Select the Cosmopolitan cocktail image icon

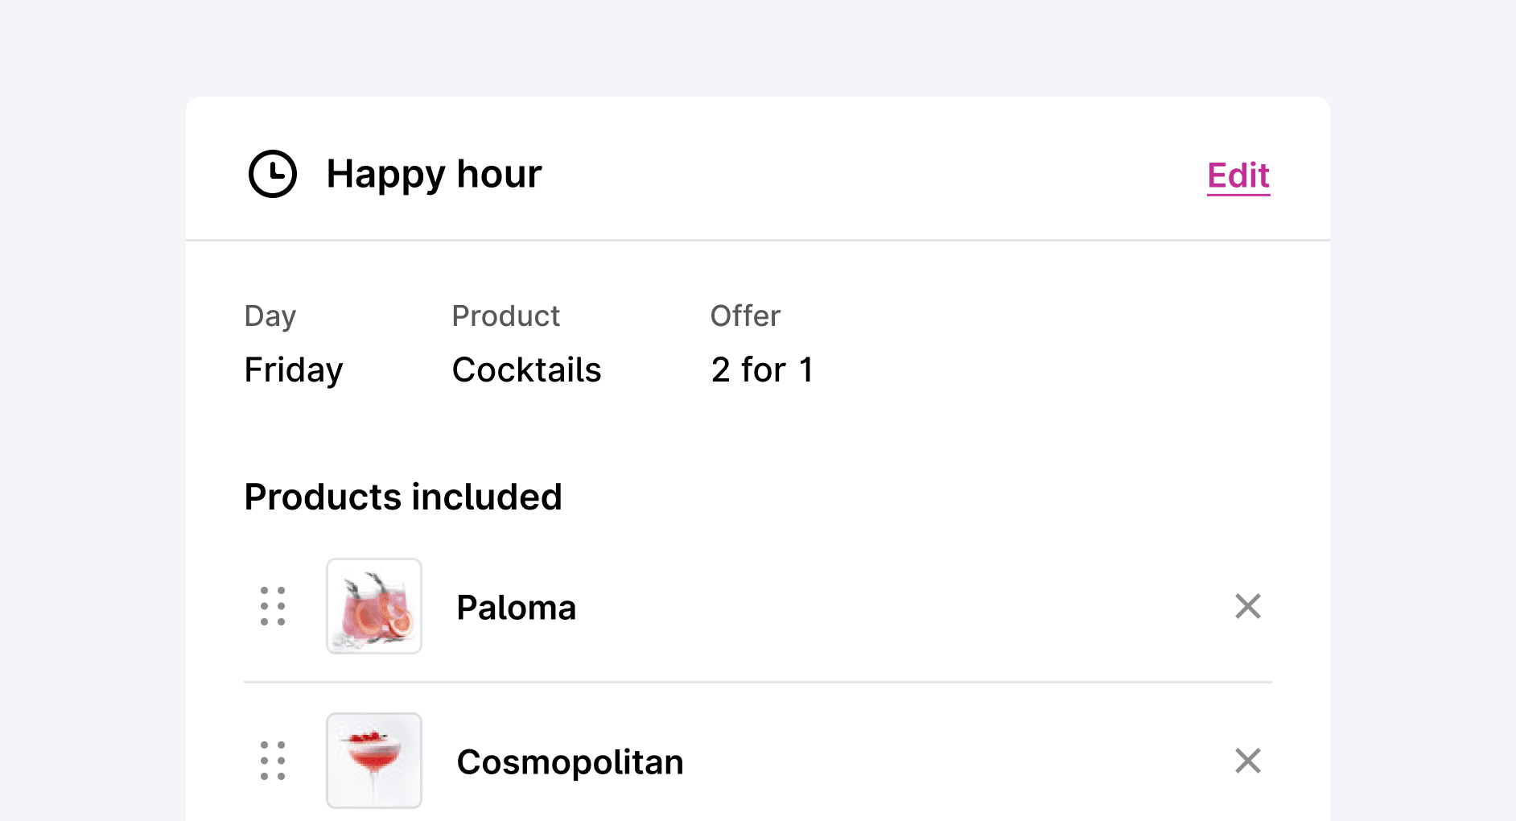tap(373, 760)
